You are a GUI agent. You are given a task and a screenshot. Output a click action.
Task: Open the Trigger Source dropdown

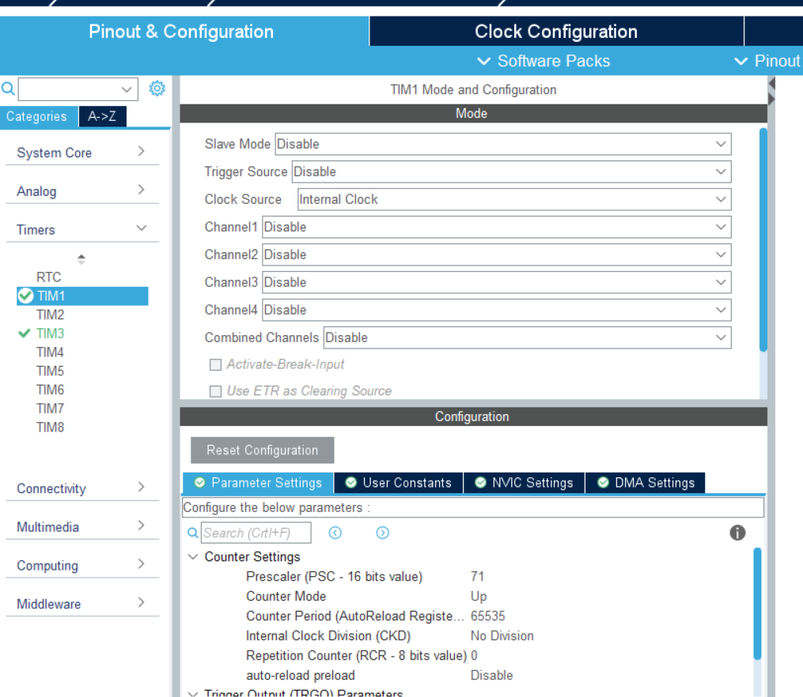[511, 171]
